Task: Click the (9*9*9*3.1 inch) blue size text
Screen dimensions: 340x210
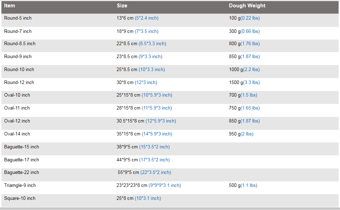Action: point(165,185)
